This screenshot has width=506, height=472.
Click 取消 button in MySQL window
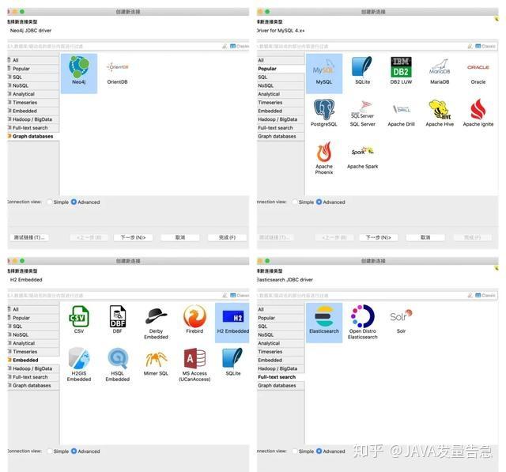[425, 237]
